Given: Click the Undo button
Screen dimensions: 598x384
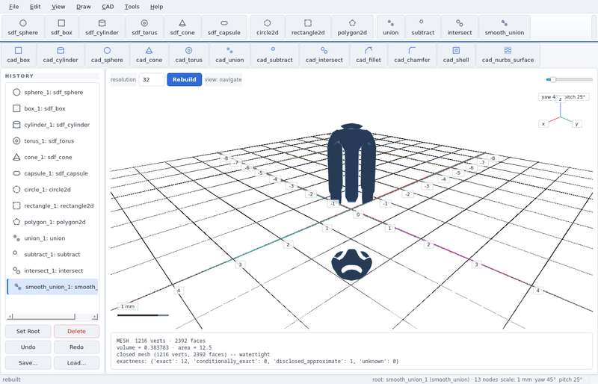Looking at the screenshot, I should (x=28, y=347).
